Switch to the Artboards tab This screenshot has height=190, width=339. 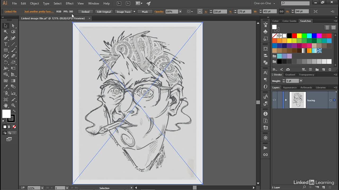click(306, 88)
